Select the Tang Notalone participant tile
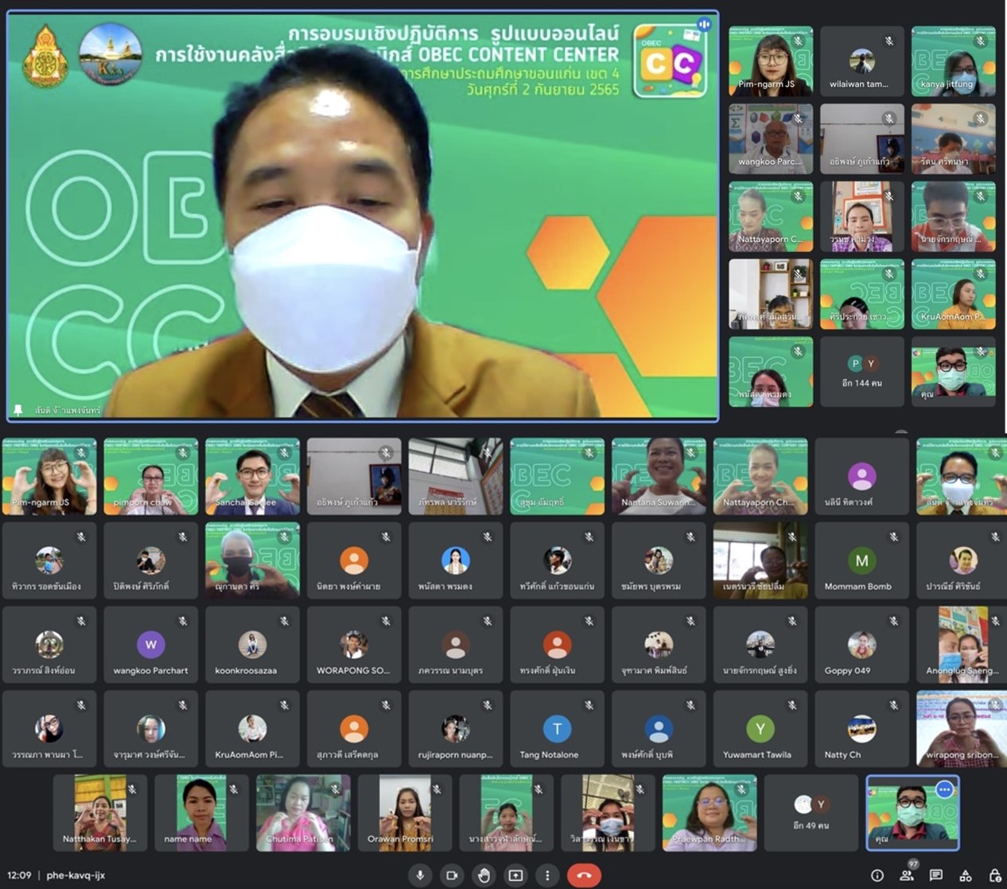This screenshot has height=889, width=1007. 557,729
